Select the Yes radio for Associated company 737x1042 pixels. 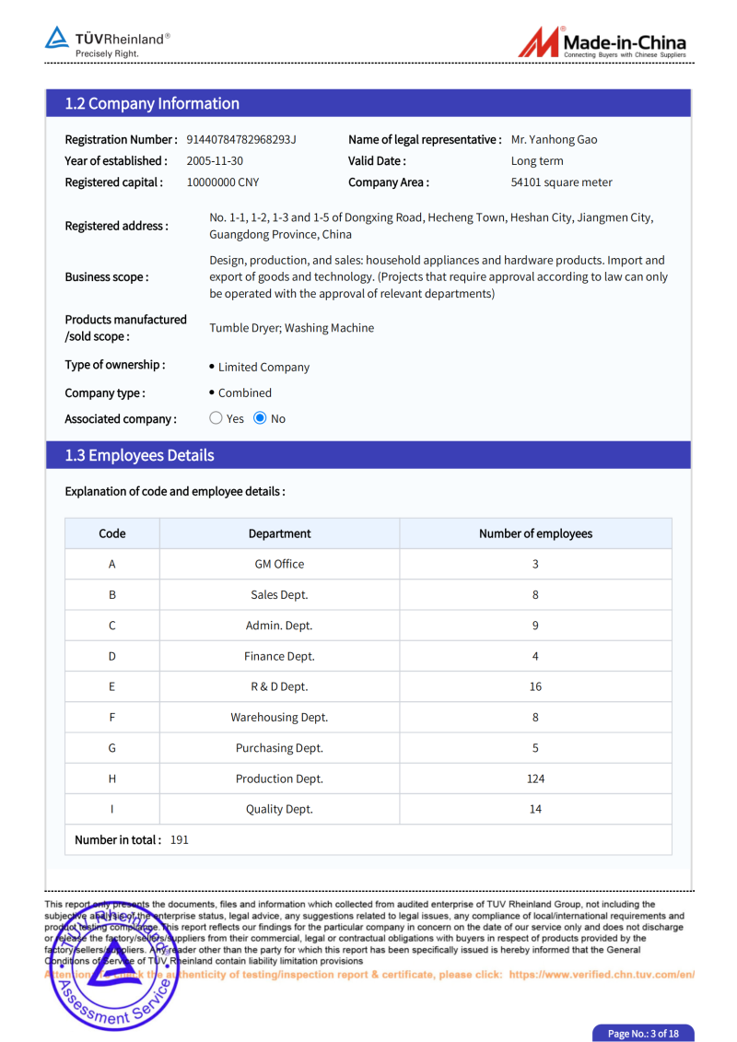pyautogui.click(x=216, y=418)
